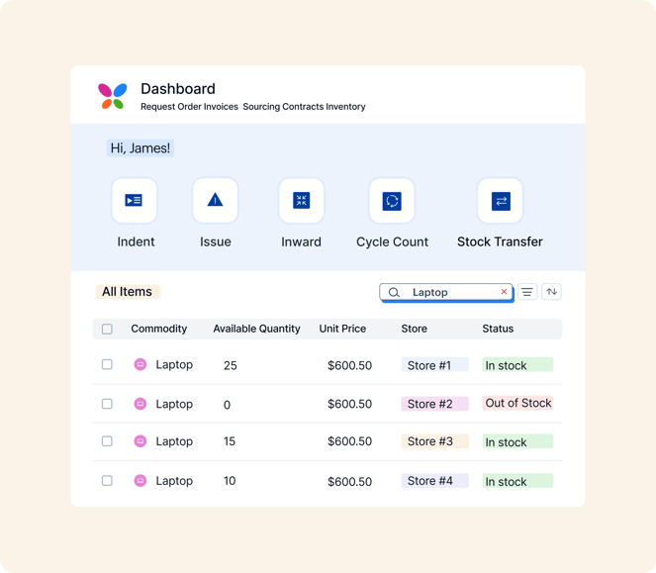Click In stock badge in Store #3 row
The image size is (656, 573).
[517, 441]
